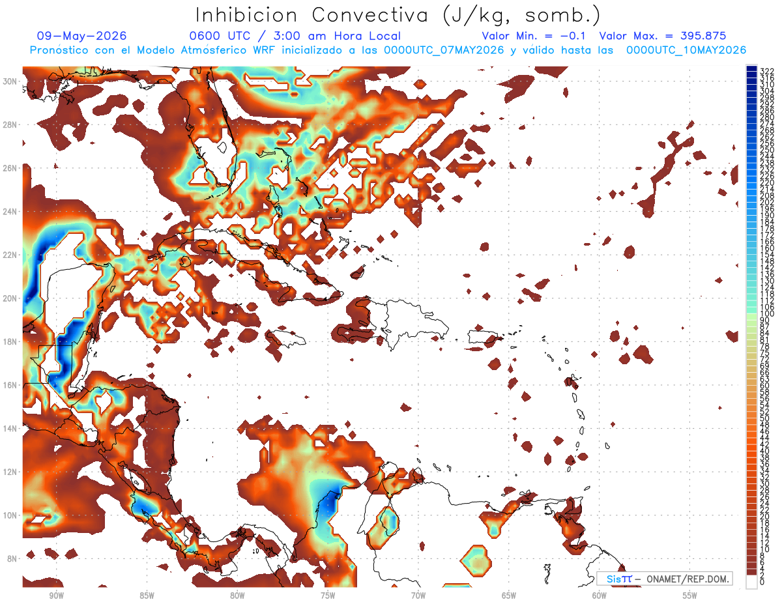Click the 18N latitude axis label
782x604 pixels.
point(10,341)
